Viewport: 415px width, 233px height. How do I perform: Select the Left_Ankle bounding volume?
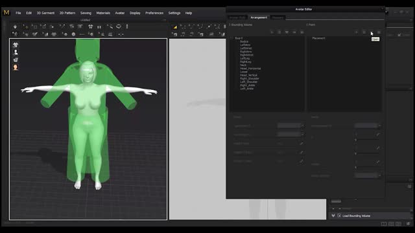246,89
